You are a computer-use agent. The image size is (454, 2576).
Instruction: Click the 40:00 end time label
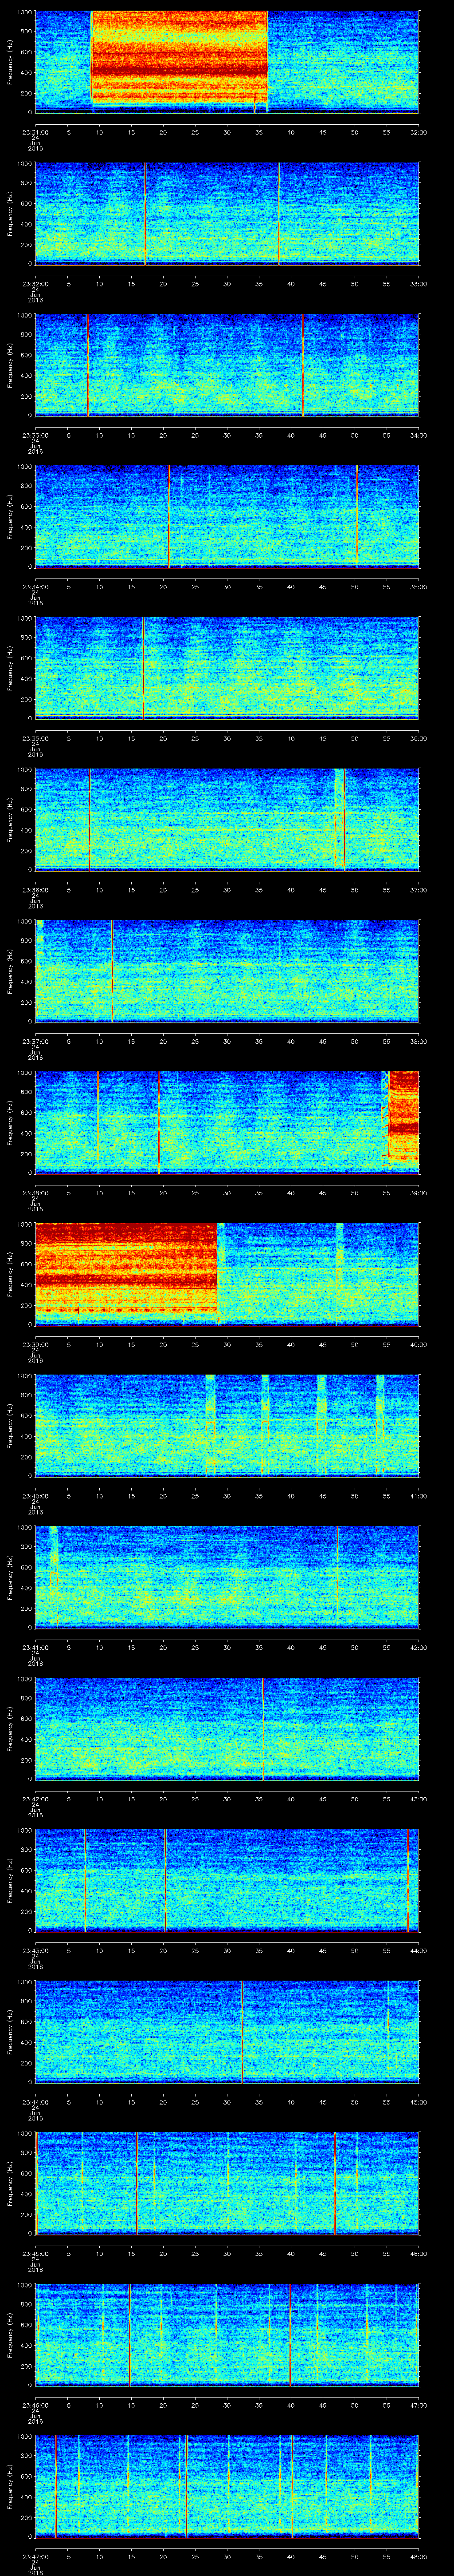[418, 1344]
